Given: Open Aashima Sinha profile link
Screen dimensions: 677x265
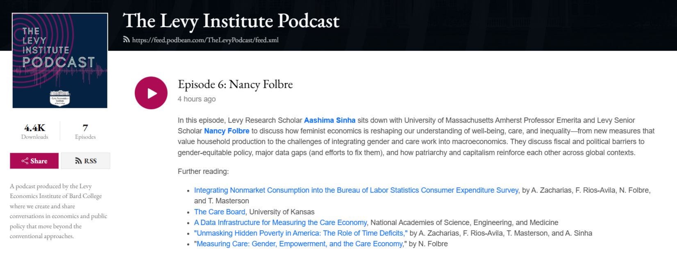Looking at the screenshot, I should click(x=329, y=120).
